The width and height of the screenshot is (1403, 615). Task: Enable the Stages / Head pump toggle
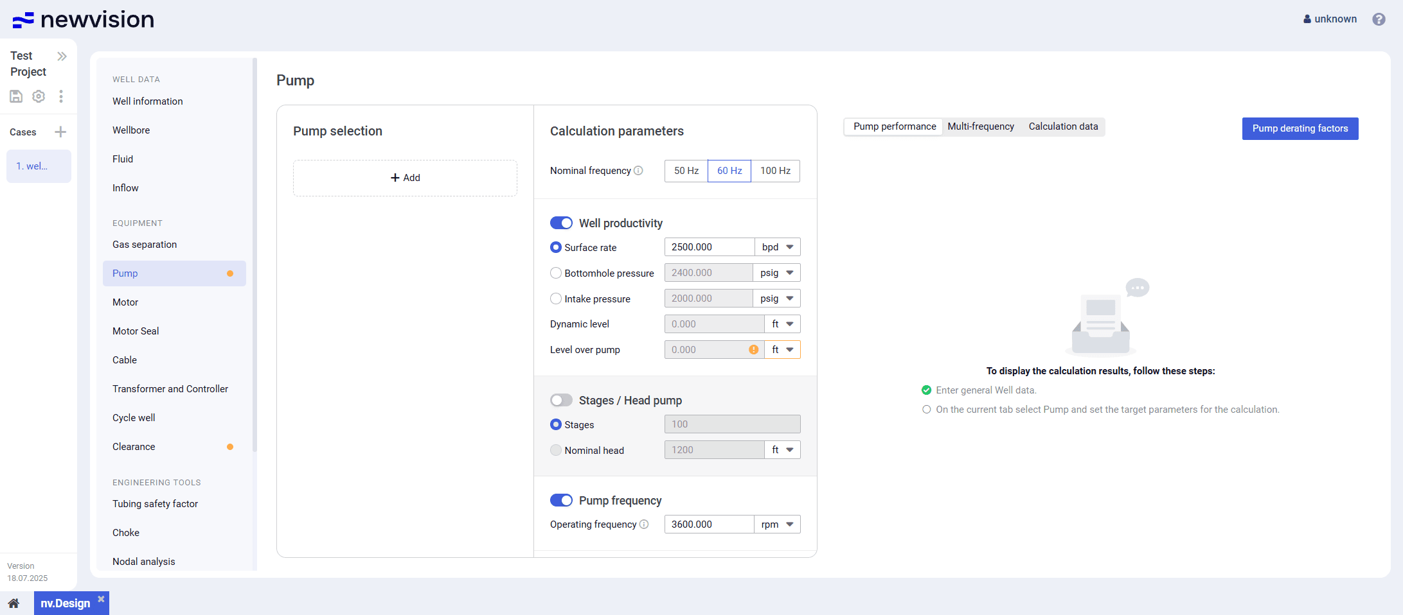[x=561, y=400]
